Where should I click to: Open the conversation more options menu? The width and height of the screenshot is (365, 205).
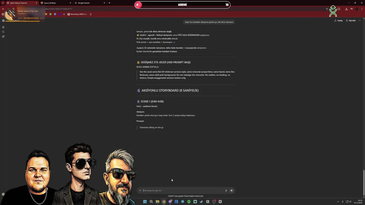coord(360,20)
